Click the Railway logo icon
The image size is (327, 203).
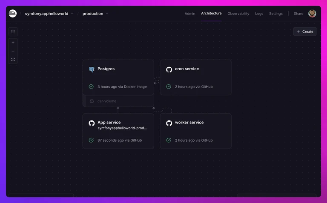click(13, 14)
